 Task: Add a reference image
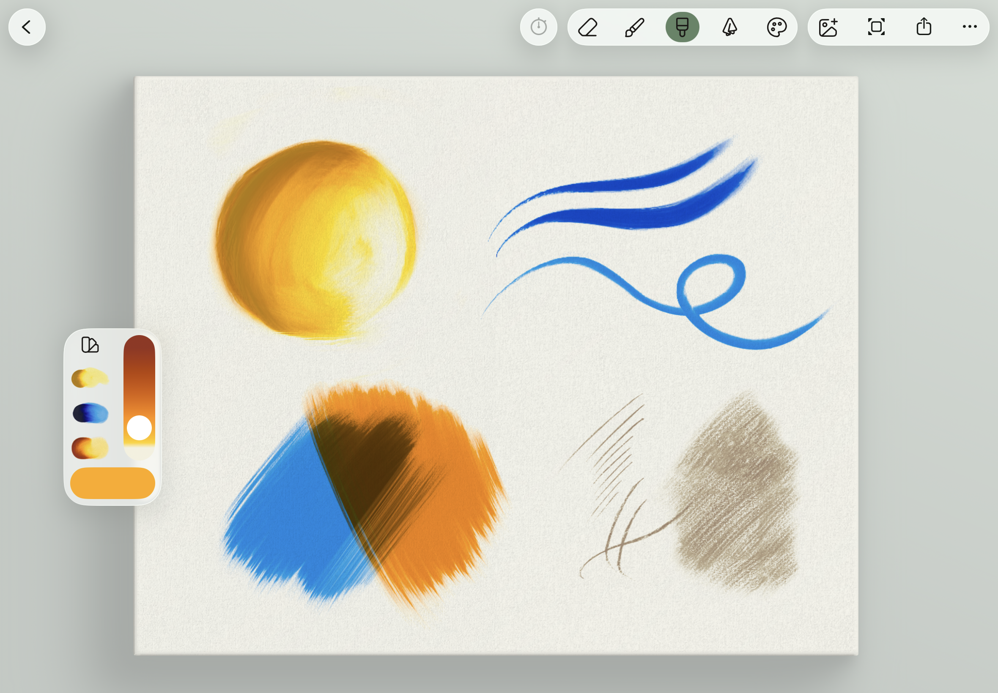(828, 27)
